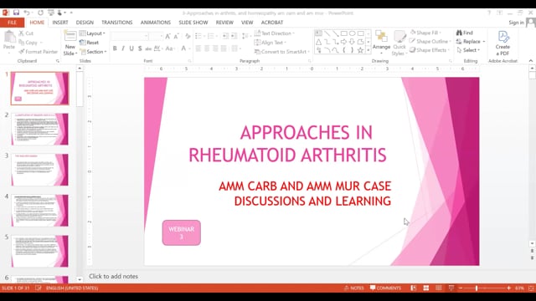Select the Text Box shape
Viewport: 536px width, 301px height.
[x=318, y=33]
